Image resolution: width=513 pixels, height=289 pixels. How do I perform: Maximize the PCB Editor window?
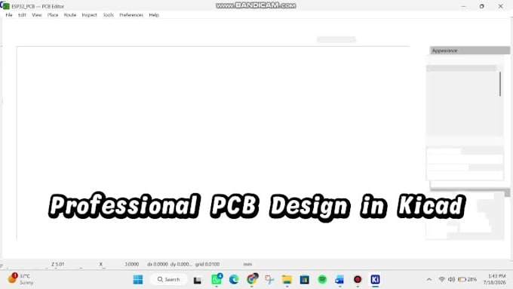click(481, 6)
